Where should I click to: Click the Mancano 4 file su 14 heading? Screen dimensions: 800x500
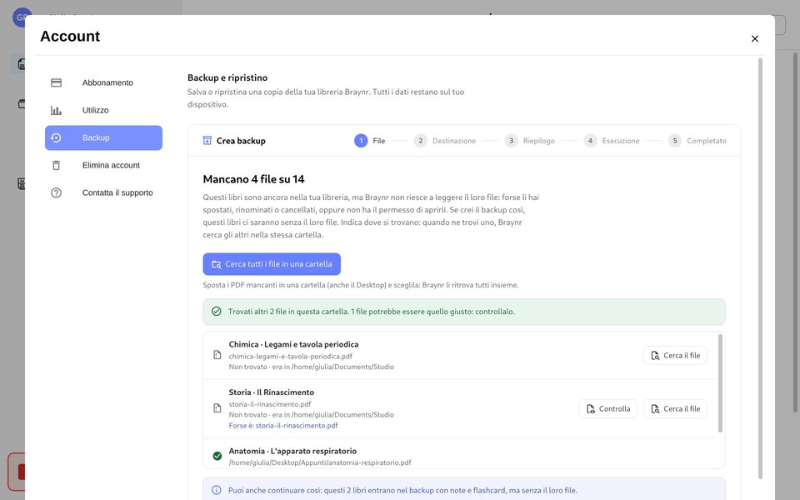(x=253, y=179)
